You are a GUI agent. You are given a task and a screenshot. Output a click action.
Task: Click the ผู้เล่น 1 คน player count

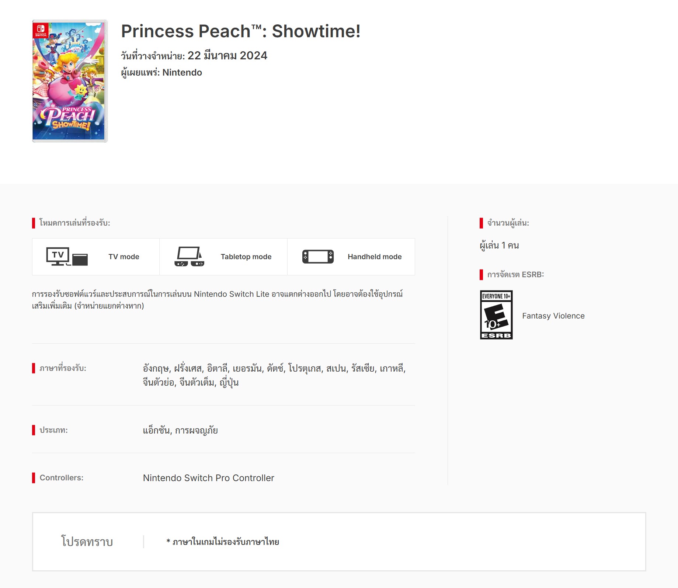pos(499,246)
